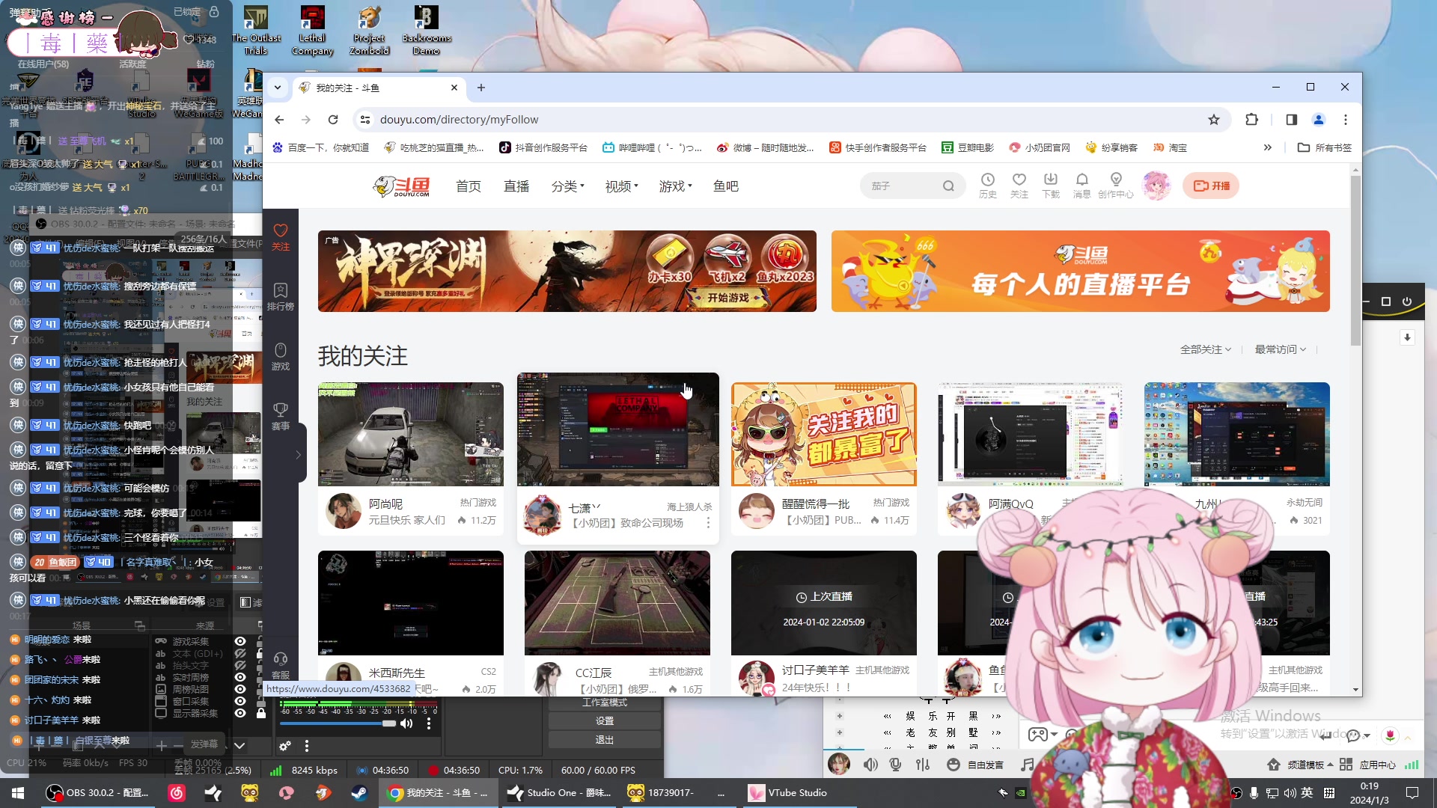This screenshot has width=1437, height=808.
Task: Hide the 窗口采集 source in OBS
Action: coord(240,701)
